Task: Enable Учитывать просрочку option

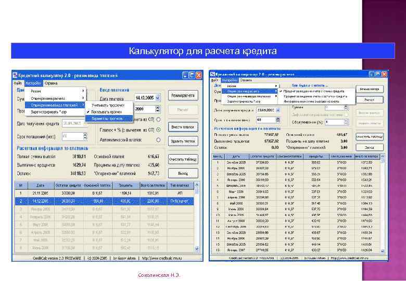Action: click(x=109, y=105)
